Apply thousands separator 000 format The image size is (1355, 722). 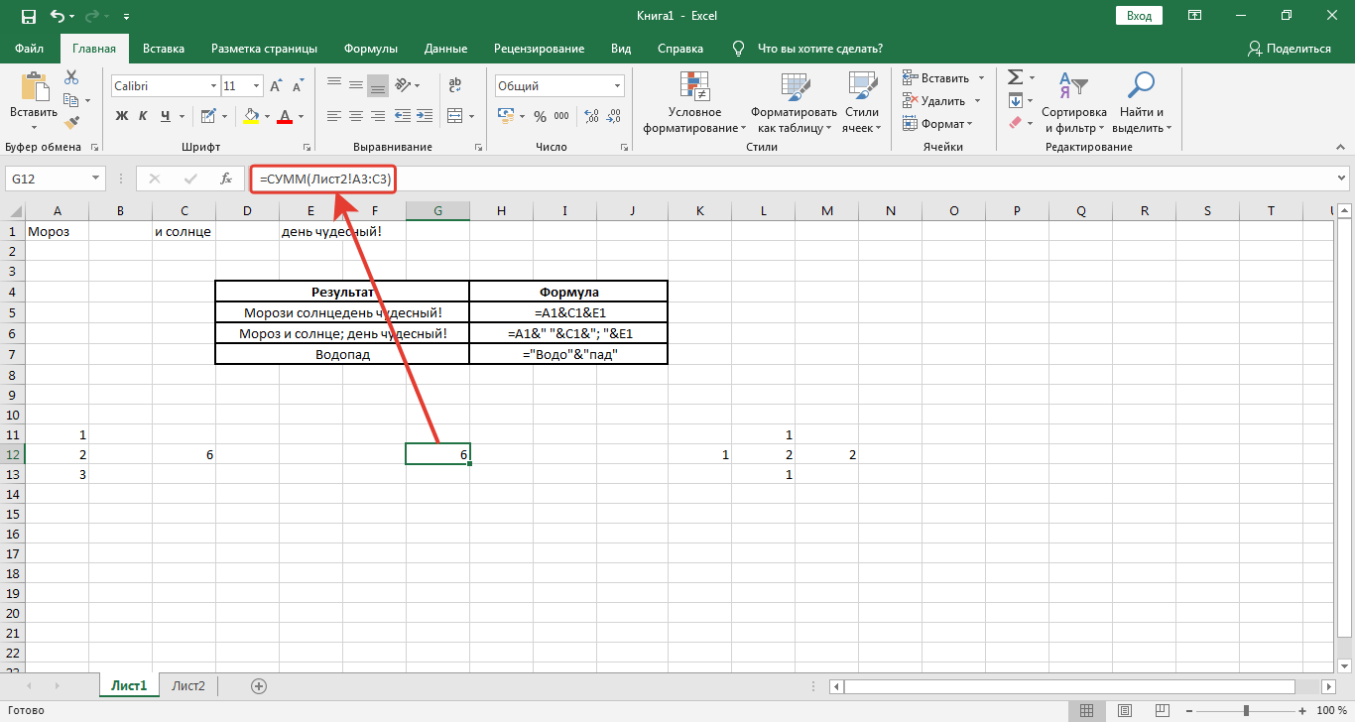561,116
